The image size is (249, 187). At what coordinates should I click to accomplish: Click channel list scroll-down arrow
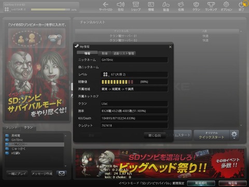tap(241, 125)
